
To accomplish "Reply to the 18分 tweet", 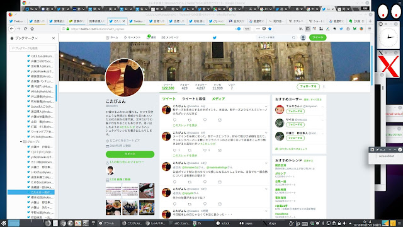I will (x=175, y=182).
